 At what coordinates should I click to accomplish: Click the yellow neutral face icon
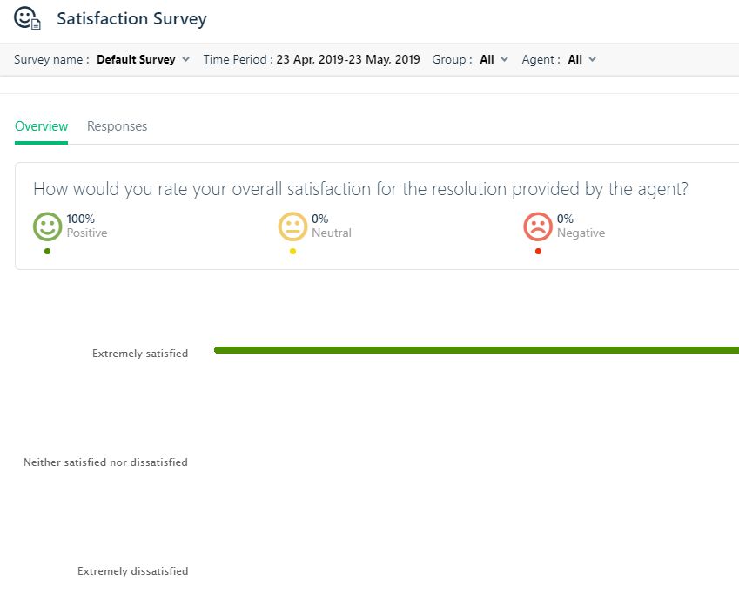[x=292, y=226]
